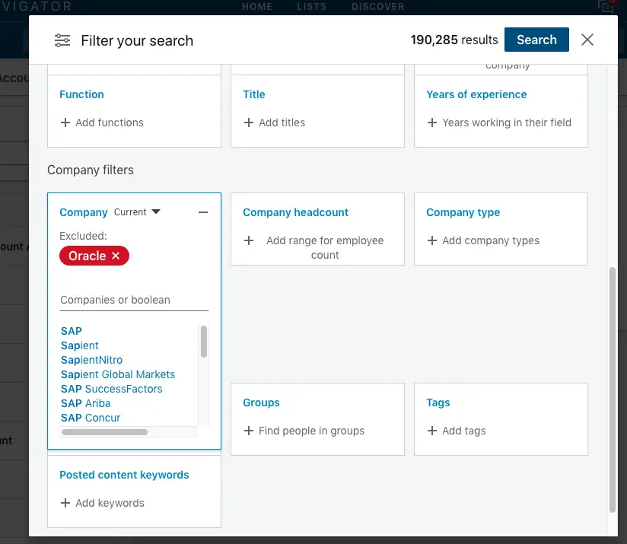Image resolution: width=627 pixels, height=544 pixels.
Task: Go to the Discover tab
Action: 377,7
